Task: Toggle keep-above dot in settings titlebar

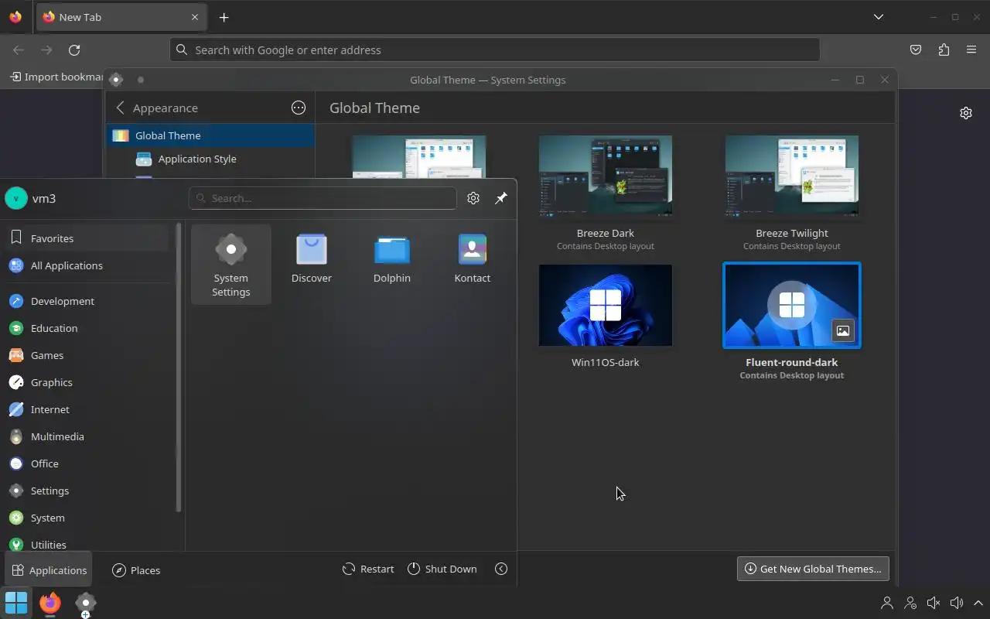Action: pyautogui.click(x=141, y=80)
